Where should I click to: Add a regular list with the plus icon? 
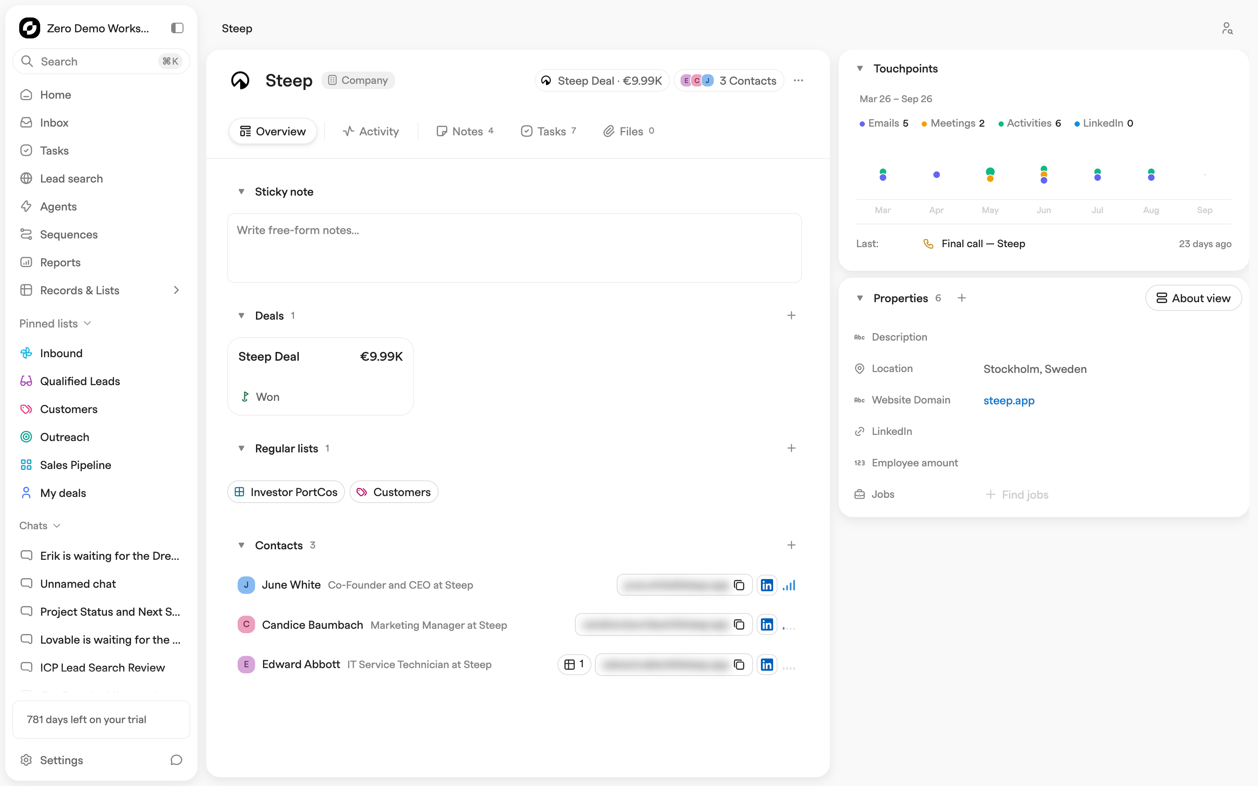pos(791,448)
